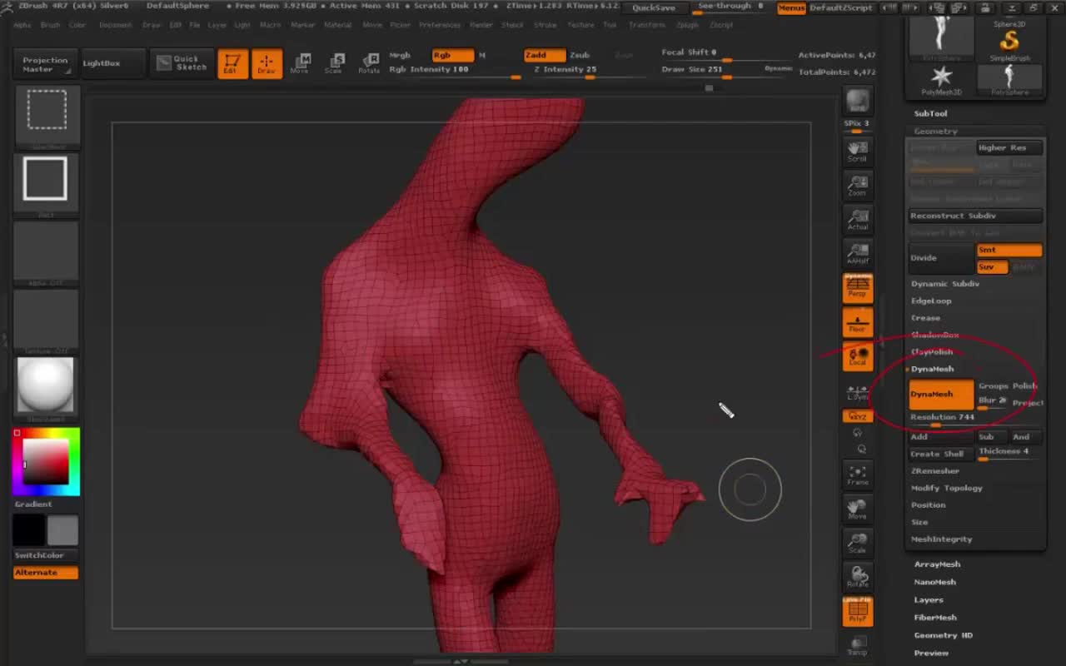Frame the mesh with the Frame icon
1066x666 pixels.
[857, 475]
